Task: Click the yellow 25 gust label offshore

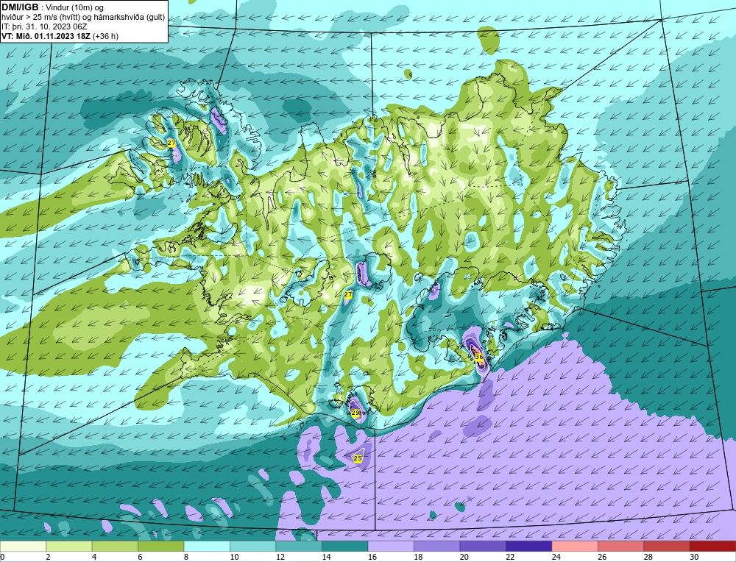Action: point(358,458)
